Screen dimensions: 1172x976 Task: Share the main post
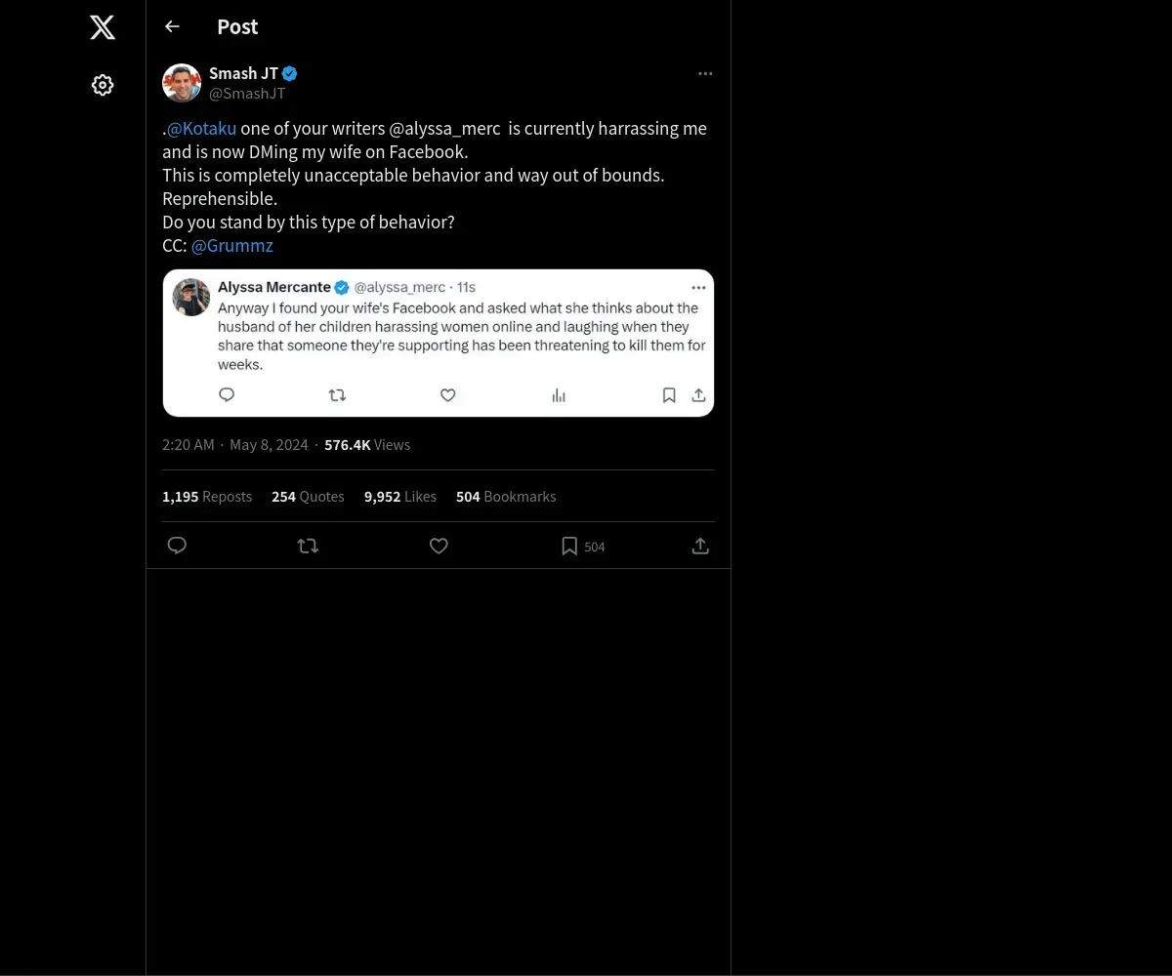[700, 546]
